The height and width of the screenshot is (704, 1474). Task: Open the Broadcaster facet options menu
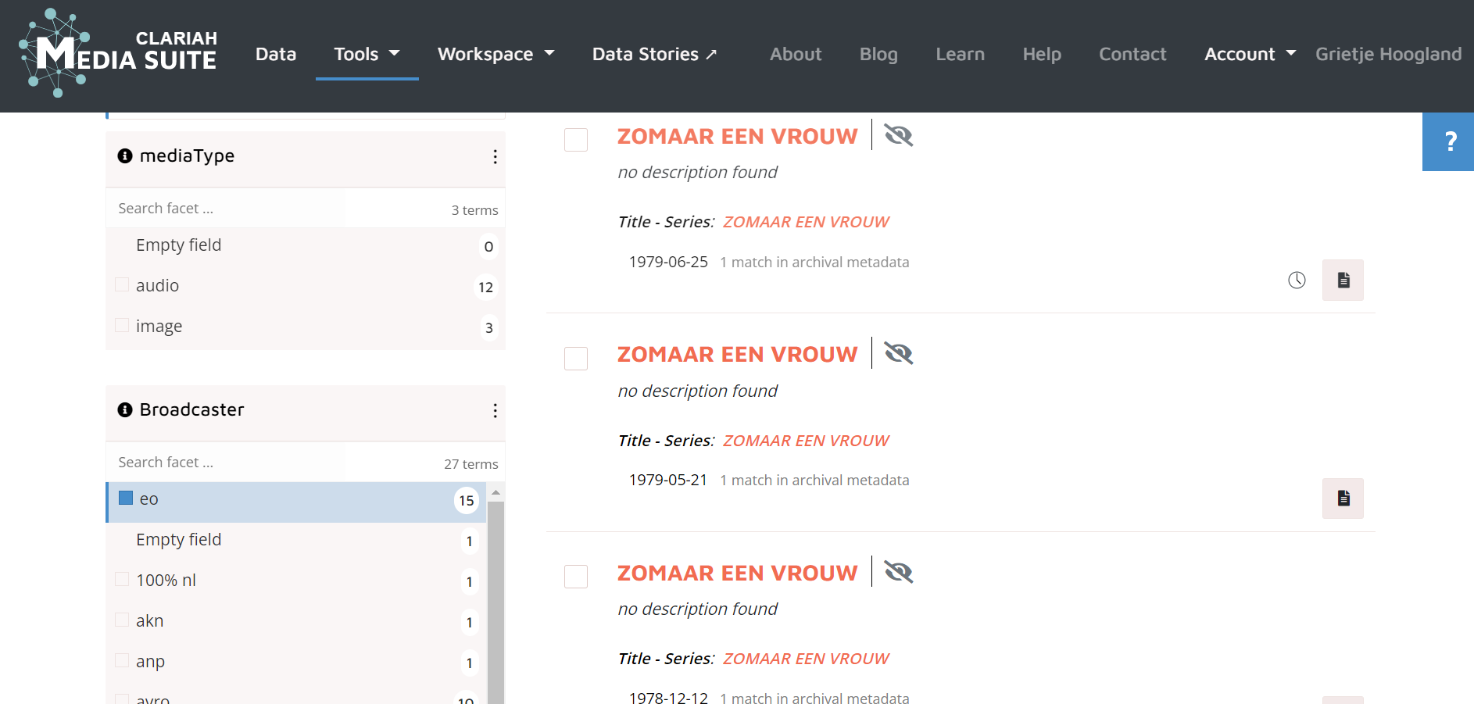[x=495, y=411]
